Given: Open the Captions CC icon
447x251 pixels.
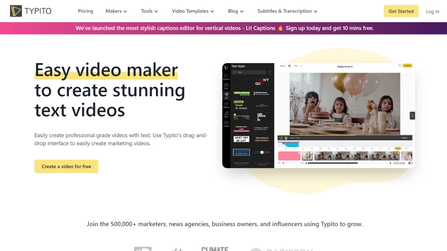Looking at the screenshot, I should (x=226, y=123).
